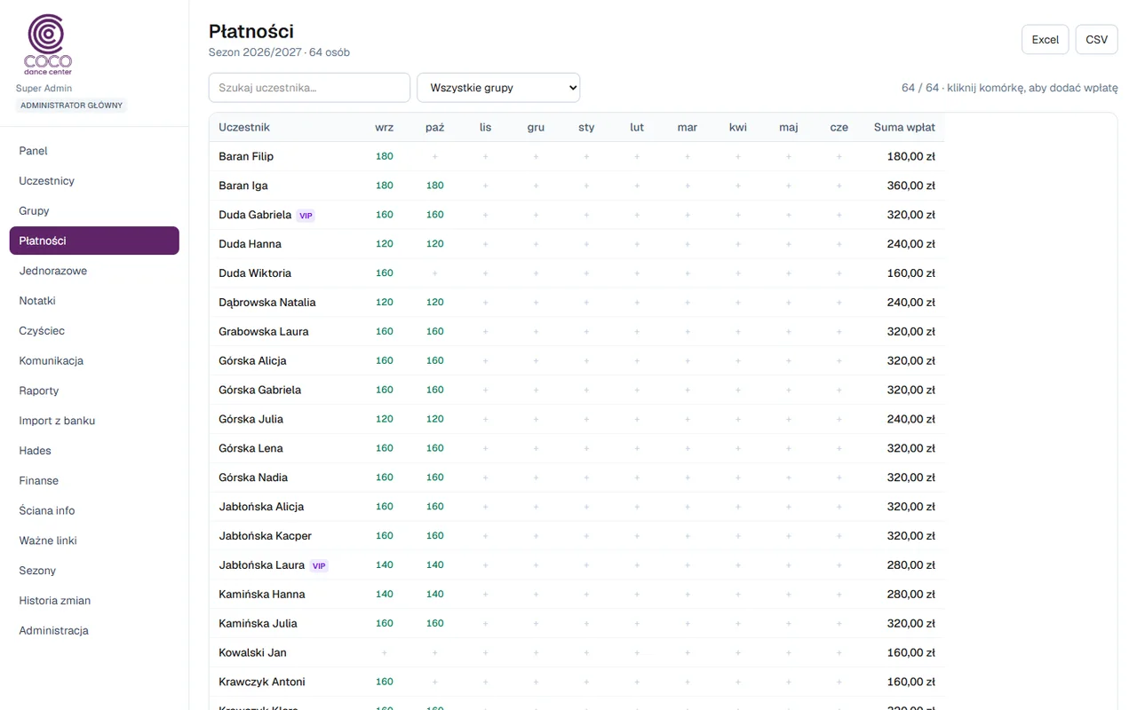The width and height of the screenshot is (1137, 710).
Task: Open Administracja section
Action: 94,631
